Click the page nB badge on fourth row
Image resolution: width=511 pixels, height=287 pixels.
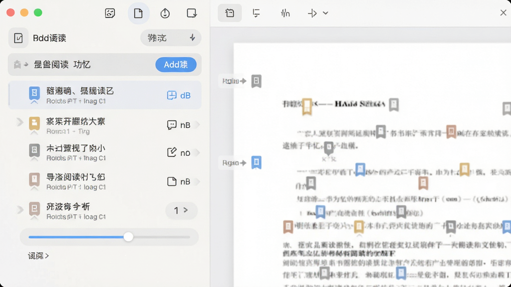click(179, 181)
